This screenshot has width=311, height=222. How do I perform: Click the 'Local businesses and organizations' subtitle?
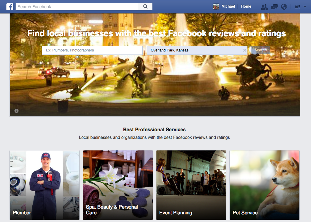(x=154, y=137)
